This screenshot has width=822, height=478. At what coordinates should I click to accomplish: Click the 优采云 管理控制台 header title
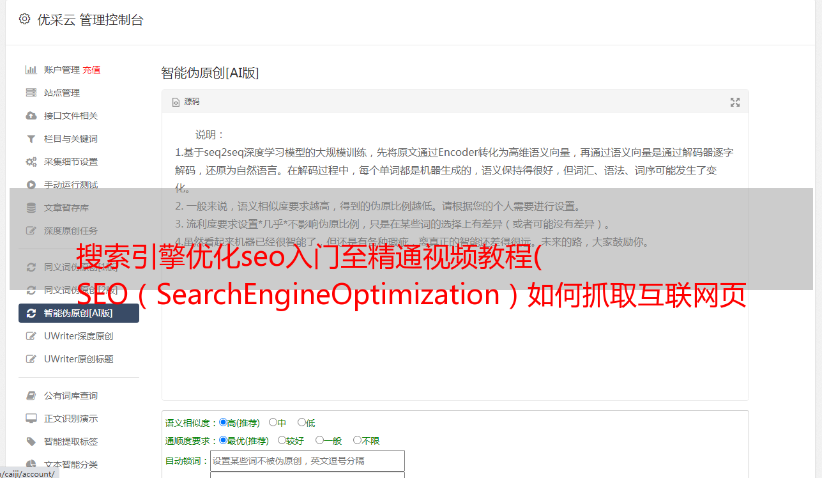[91, 20]
